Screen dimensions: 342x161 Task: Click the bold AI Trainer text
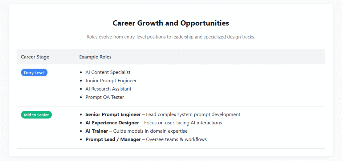coord(97,131)
